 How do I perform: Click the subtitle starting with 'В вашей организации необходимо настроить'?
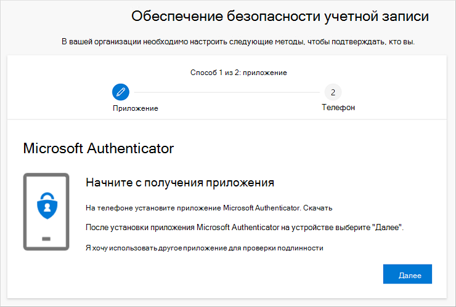click(238, 42)
